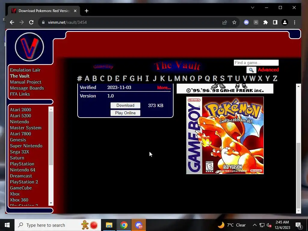
Task: Click the Download button
Action: pos(125,106)
